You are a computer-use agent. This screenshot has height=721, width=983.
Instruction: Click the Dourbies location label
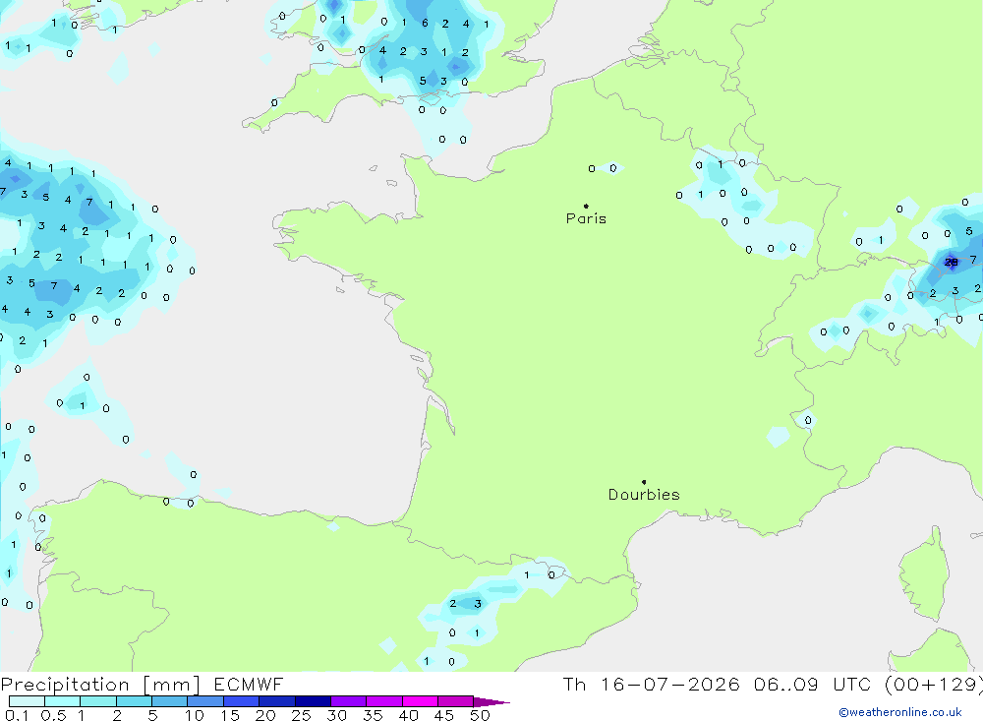[x=644, y=495]
